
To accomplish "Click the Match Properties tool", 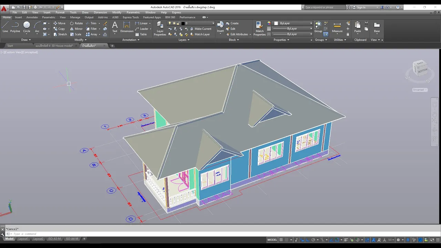I will click(x=259, y=28).
